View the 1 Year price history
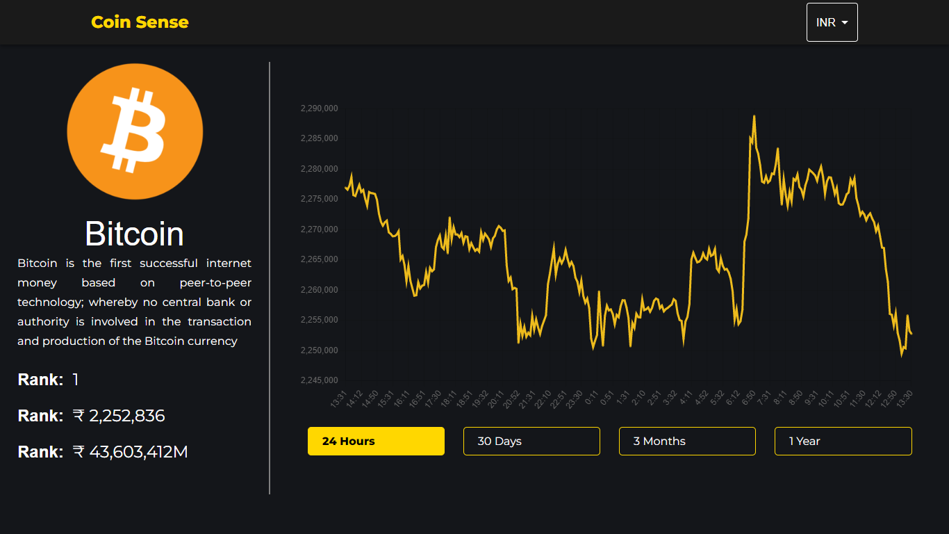 click(843, 442)
